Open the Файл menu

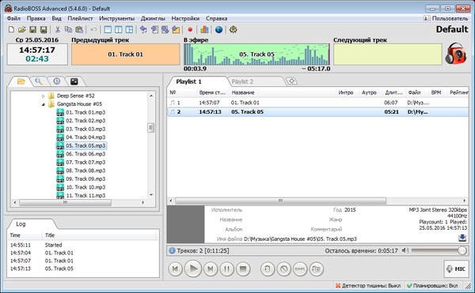pos(13,18)
